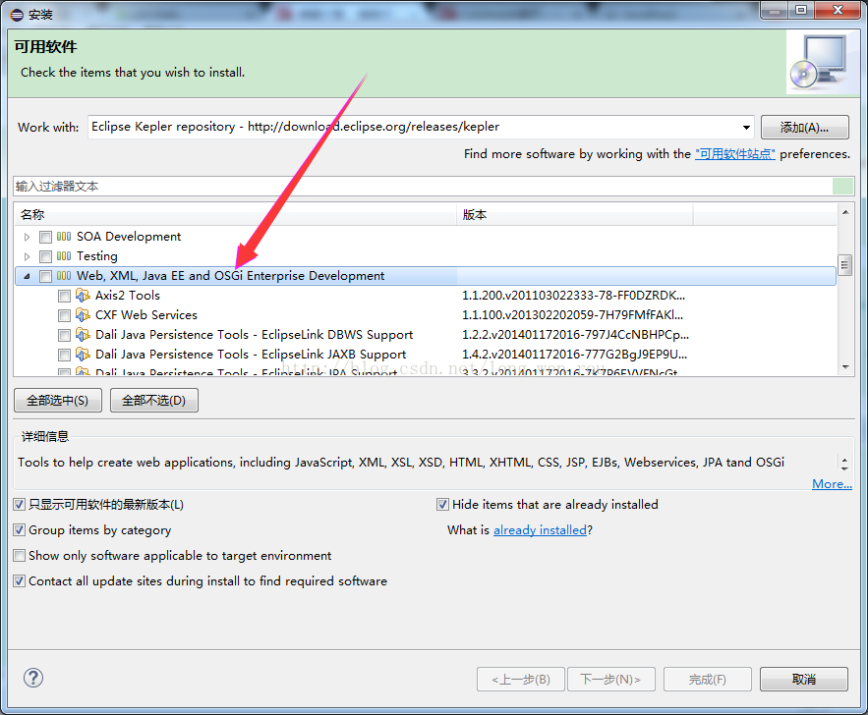Click the Eclipse icon in title bar

pyautogui.click(x=17, y=15)
